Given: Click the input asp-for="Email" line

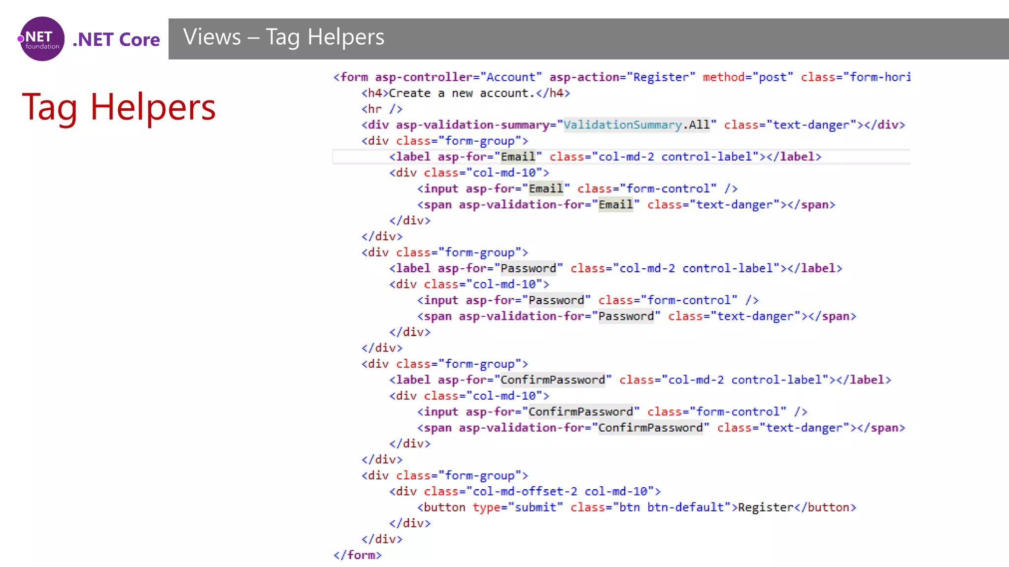Looking at the screenshot, I should [x=577, y=189].
